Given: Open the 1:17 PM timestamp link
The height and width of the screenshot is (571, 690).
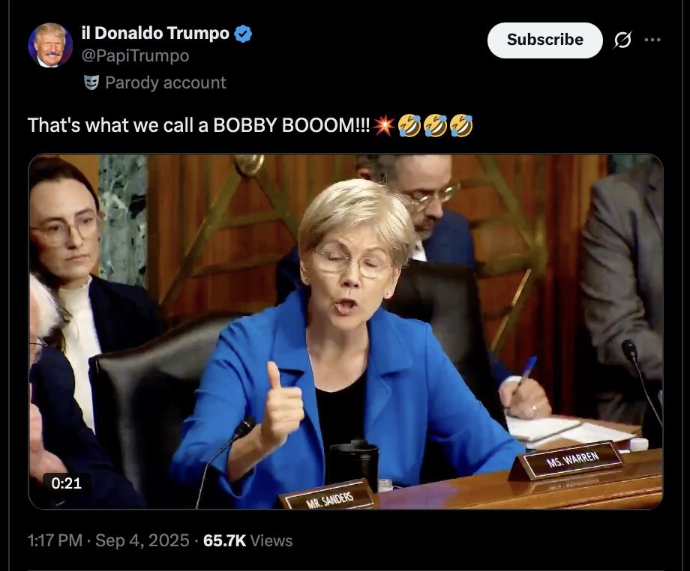Looking at the screenshot, I should 55,541.
